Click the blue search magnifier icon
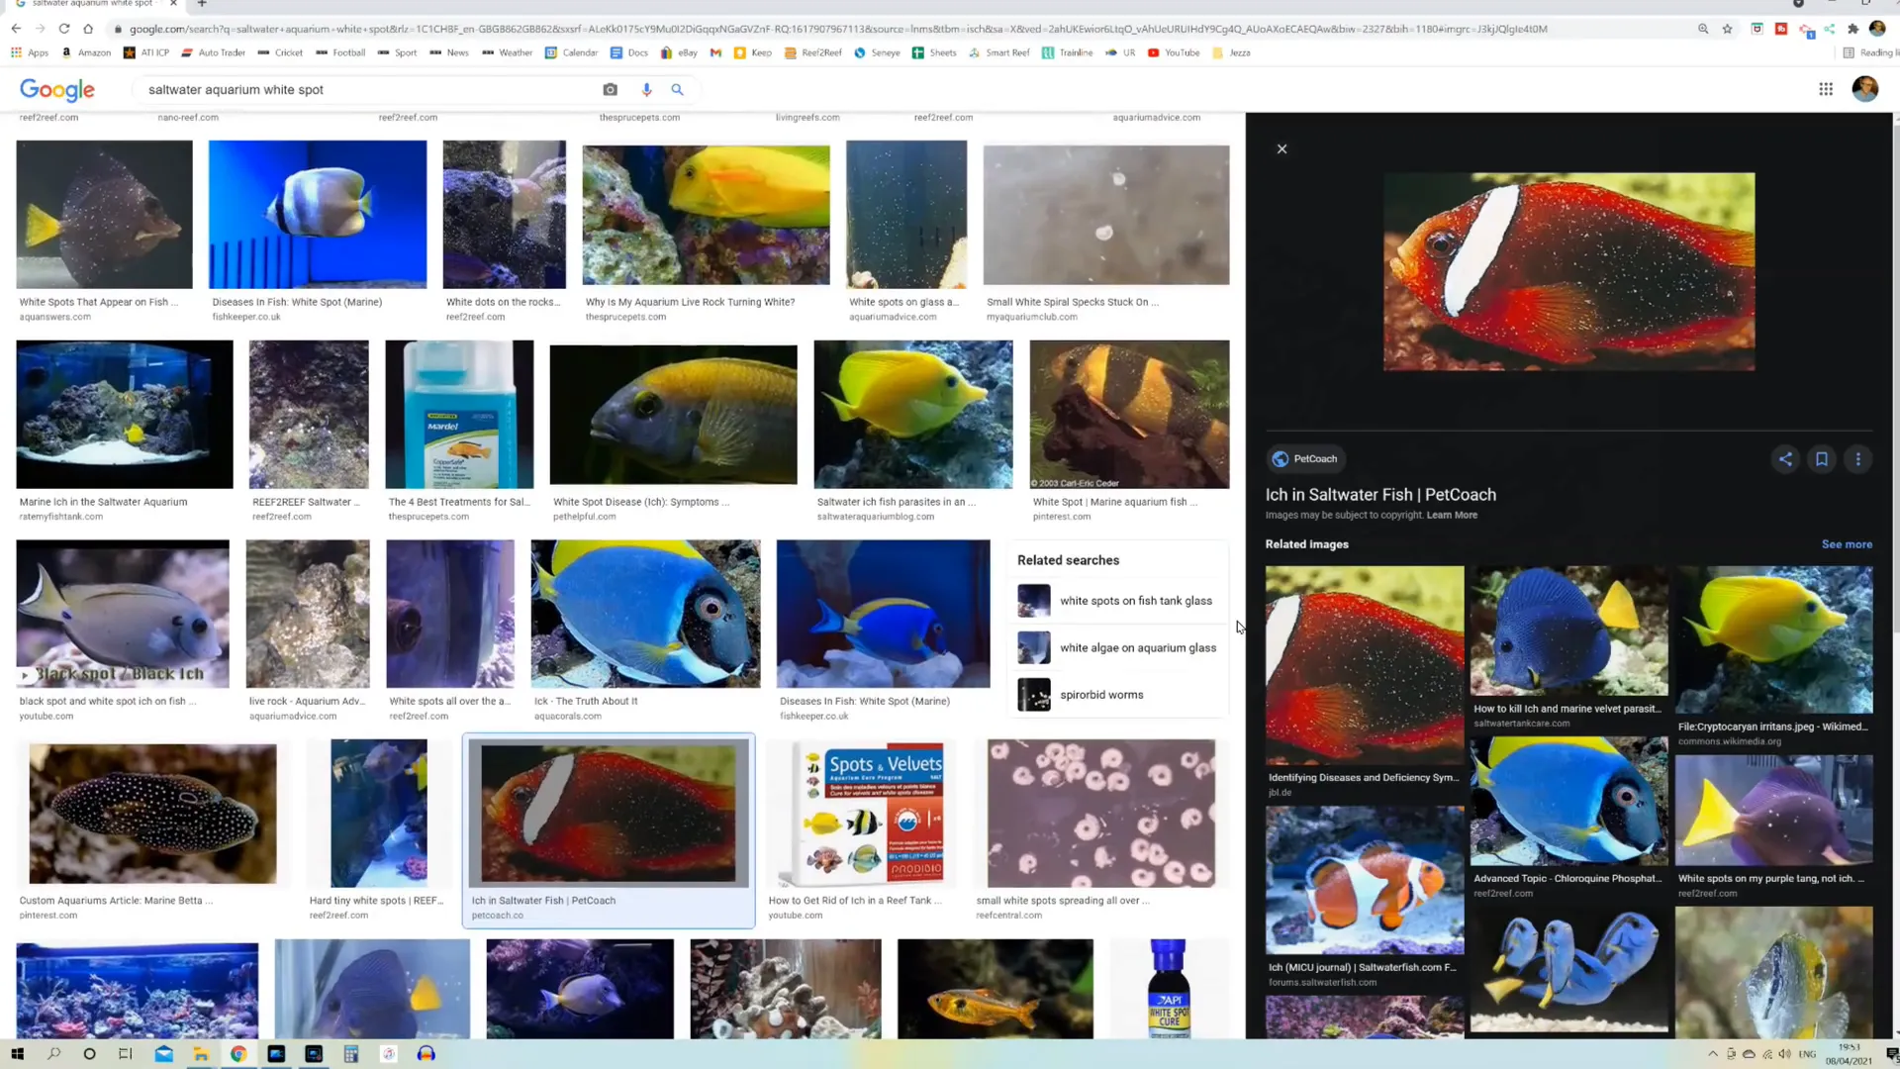The height and width of the screenshot is (1069, 1900). coord(678,90)
